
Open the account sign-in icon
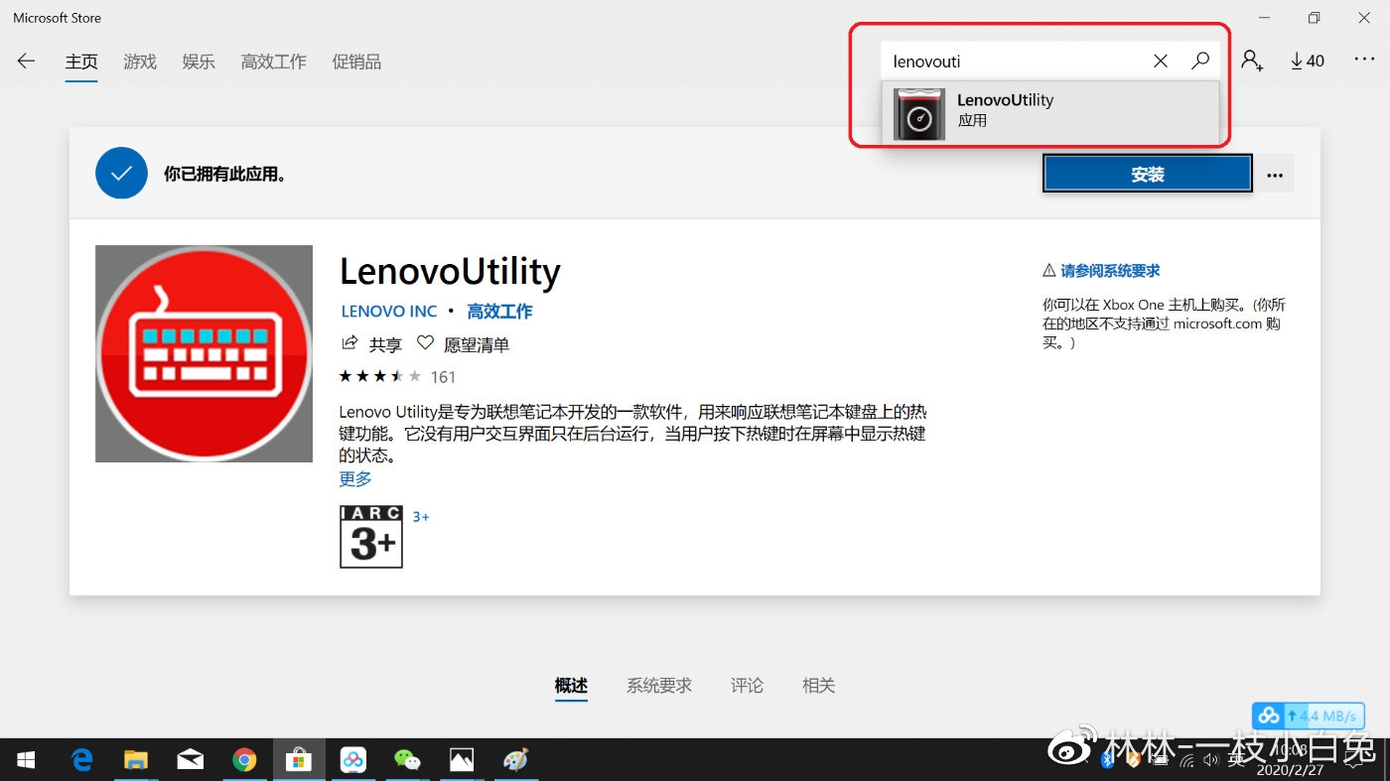(1252, 61)
